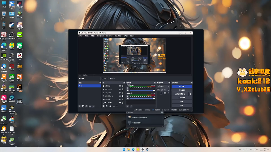Open Desktop Audio options three-dot menu
Viewport: 271px width, 152px height.
[128, 96]
